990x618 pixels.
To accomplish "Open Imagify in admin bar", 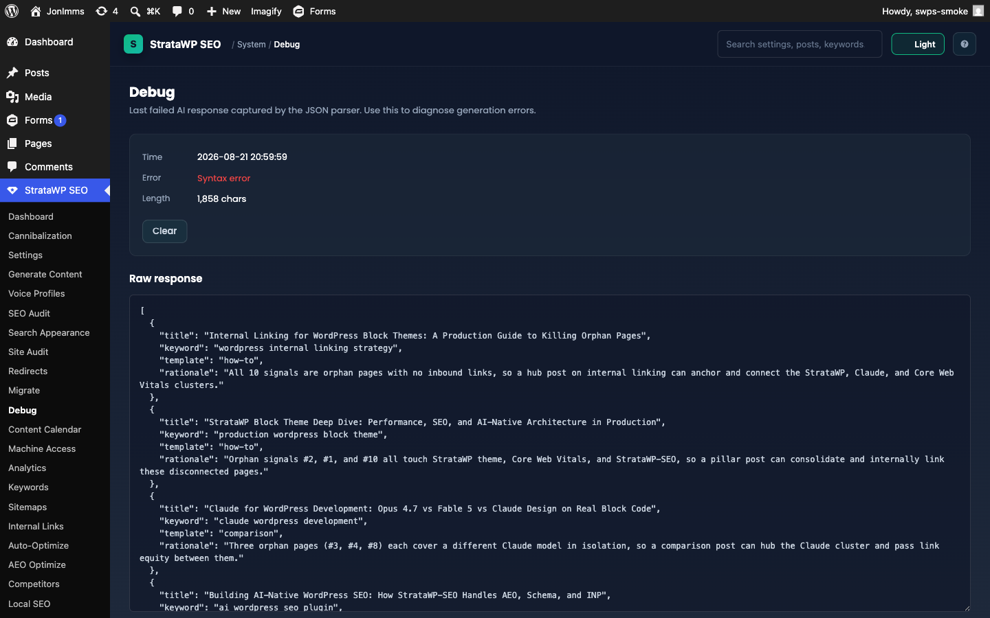I will (x=266, y=11).
